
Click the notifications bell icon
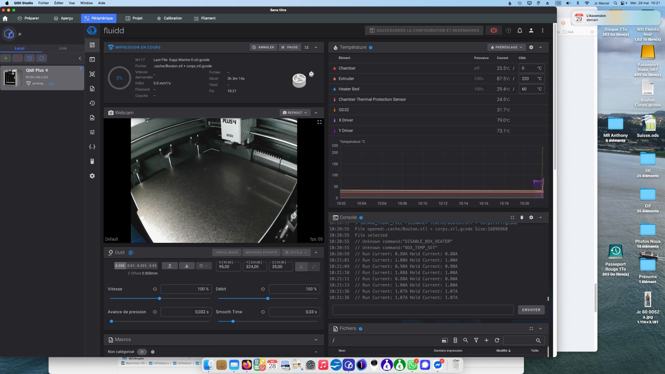point(520,31)
